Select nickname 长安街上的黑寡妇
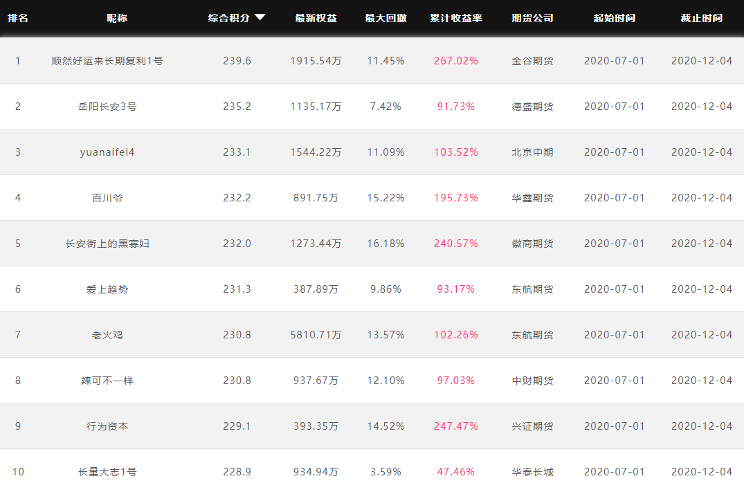Screen dimensions: 744x492 point(107,244)
